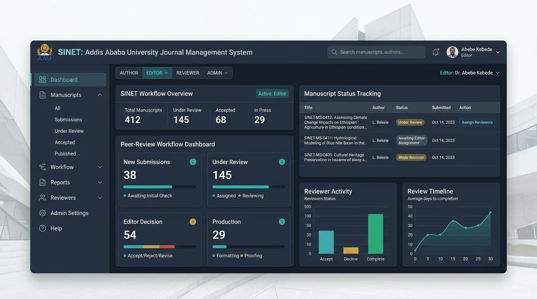The image size is (537, 299).
Task: Open manuscript SINET-MS-0409 title
Action: click(x=336, y=158)
